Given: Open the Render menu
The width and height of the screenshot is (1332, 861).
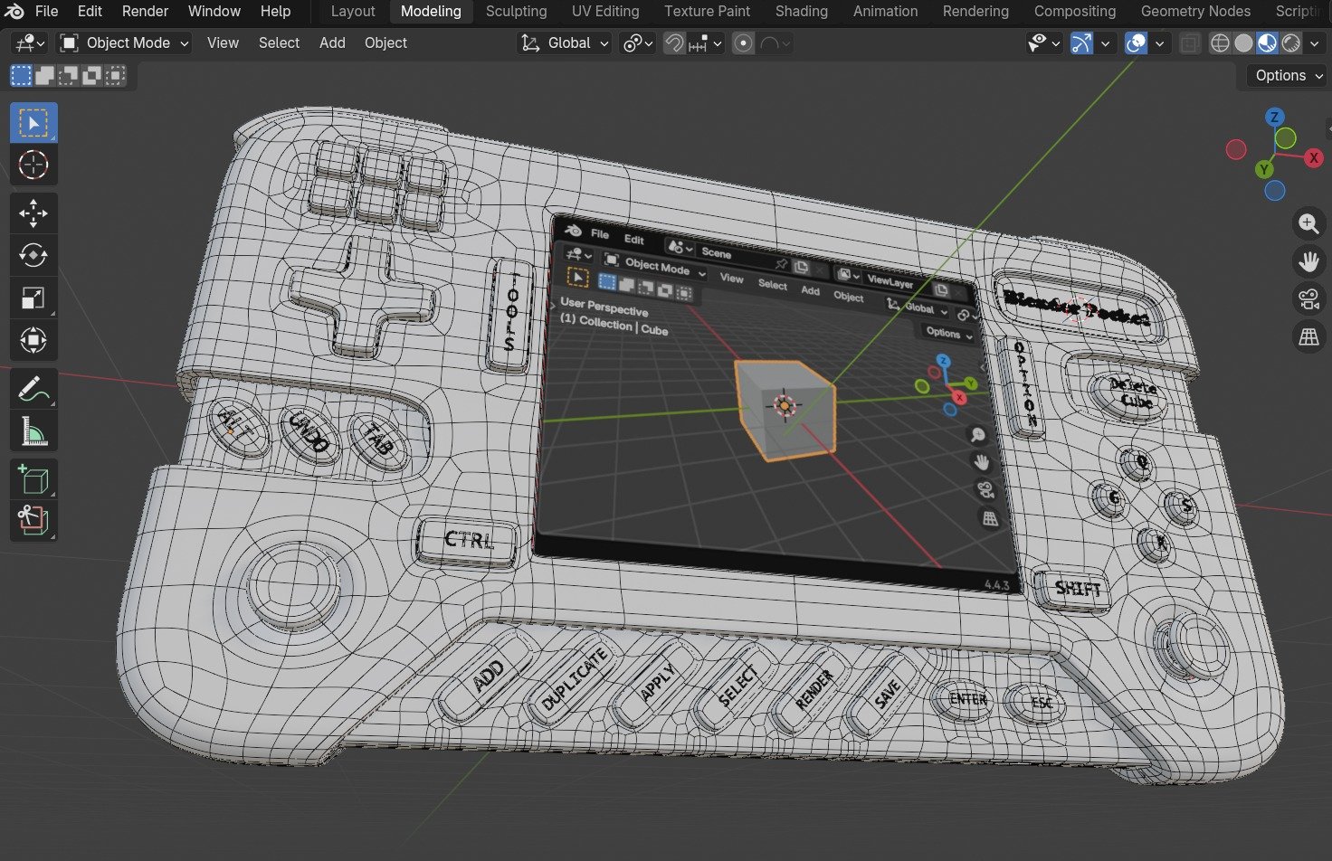Looking at the screenshot, I should point(146,11).
